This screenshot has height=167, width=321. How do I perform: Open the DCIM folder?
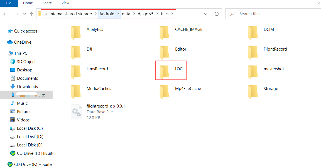269,29
